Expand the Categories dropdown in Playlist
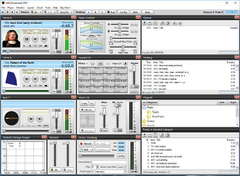This screenshot has width=240, height=176. [151, 102]
